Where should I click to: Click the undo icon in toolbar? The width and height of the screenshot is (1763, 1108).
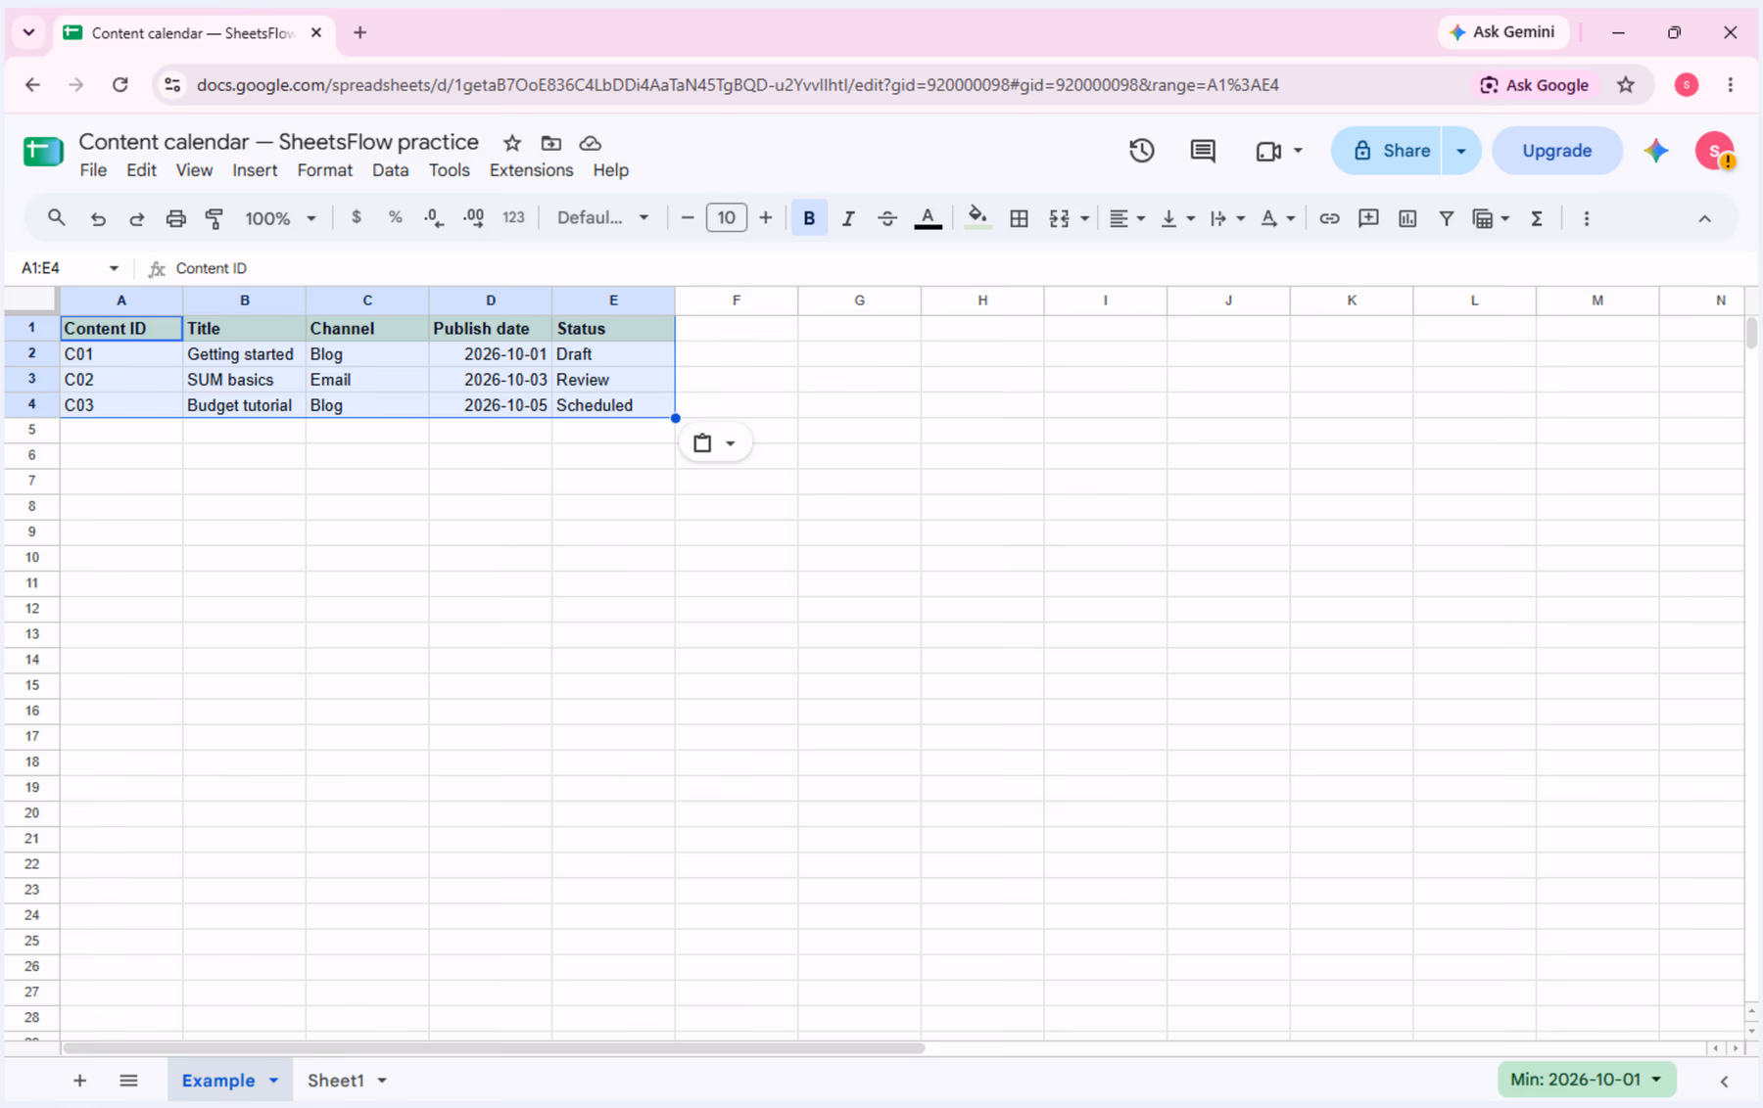pyautogui.click(x=97, y=218)
